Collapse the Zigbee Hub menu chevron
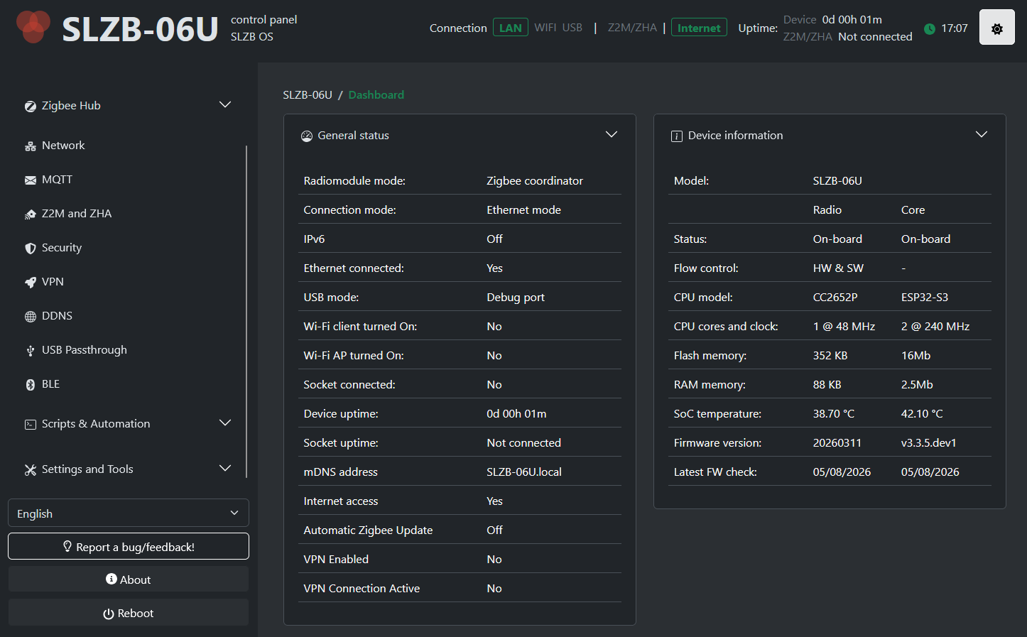Viewport: 1027px width, 637px height. (225, 105)
